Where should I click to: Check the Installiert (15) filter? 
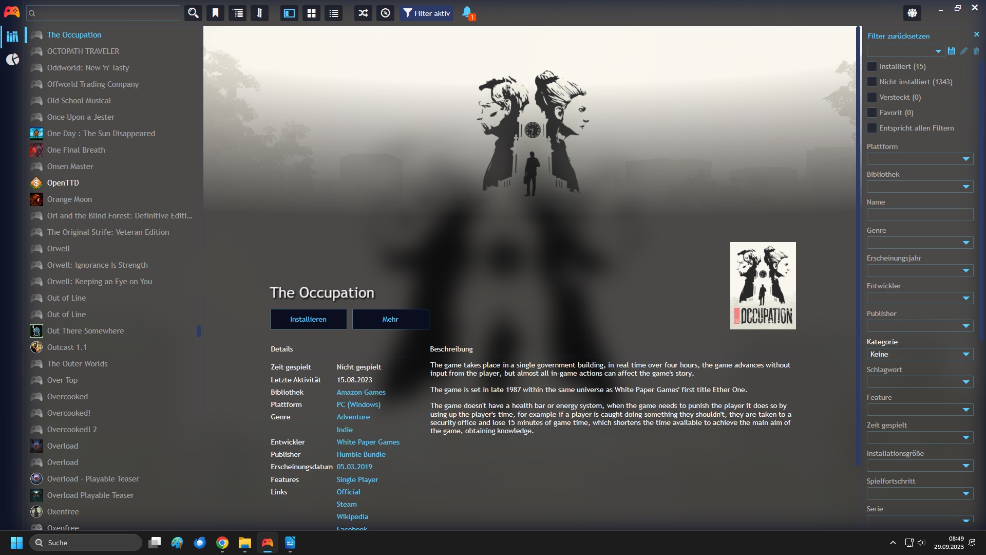click(872, 66)
